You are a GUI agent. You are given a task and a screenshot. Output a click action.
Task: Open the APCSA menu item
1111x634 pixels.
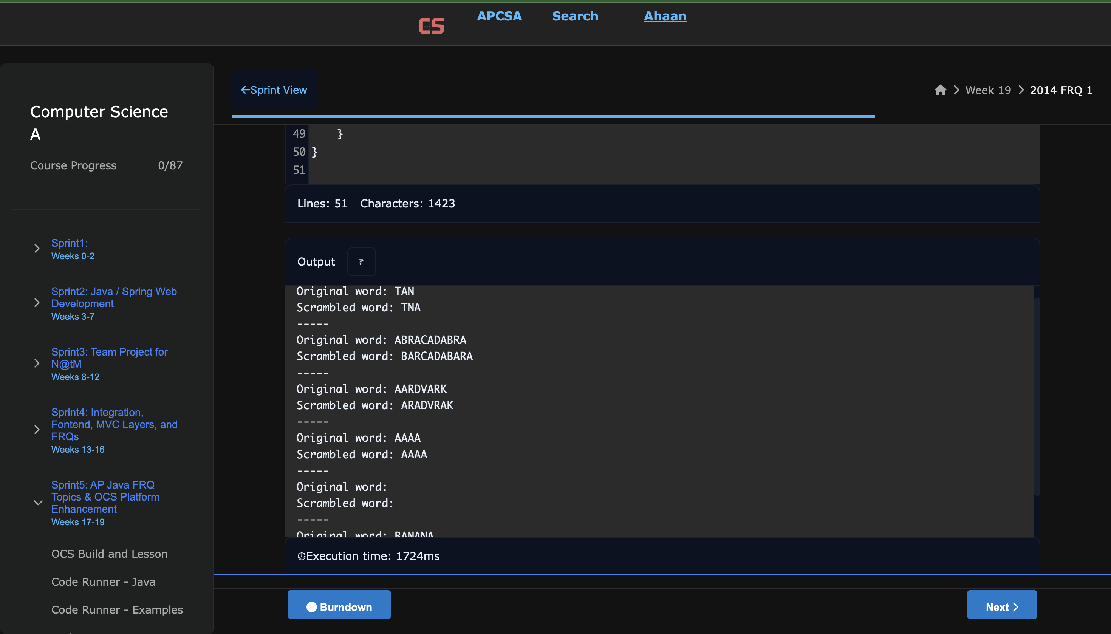click(499, 16)
